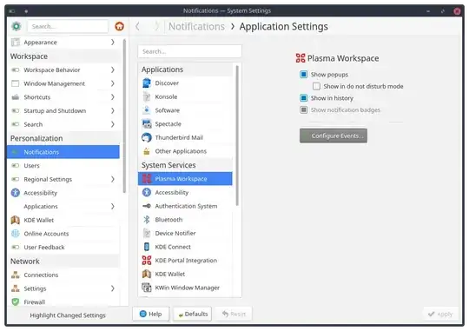Click the KWin Window Manager icon
The image size is (469, 331).
[147, 288]
